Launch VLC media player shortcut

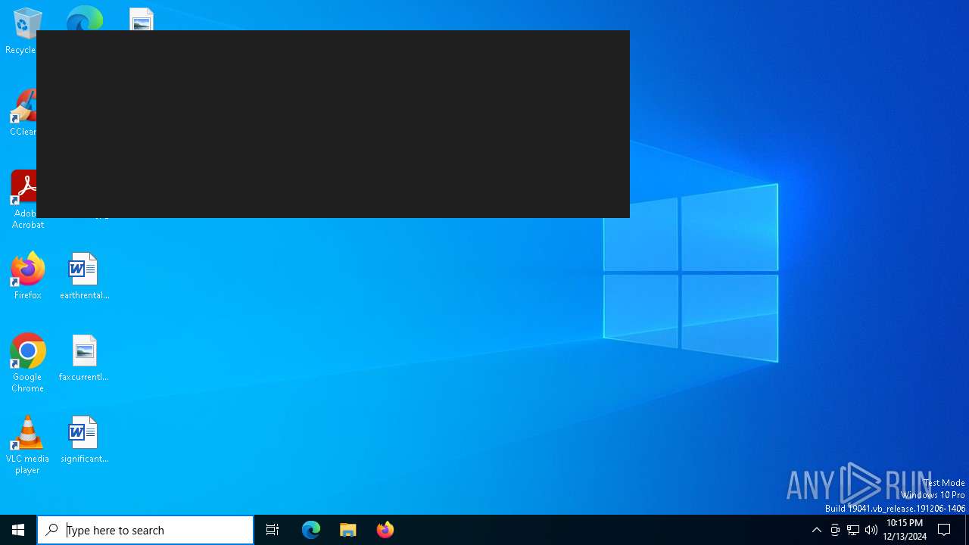(x=27, y=445)
